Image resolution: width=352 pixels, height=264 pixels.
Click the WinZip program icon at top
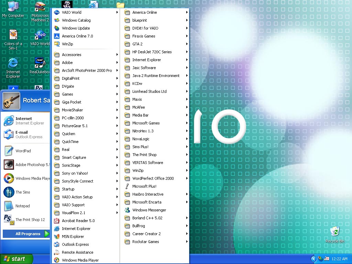click(57, 44)
